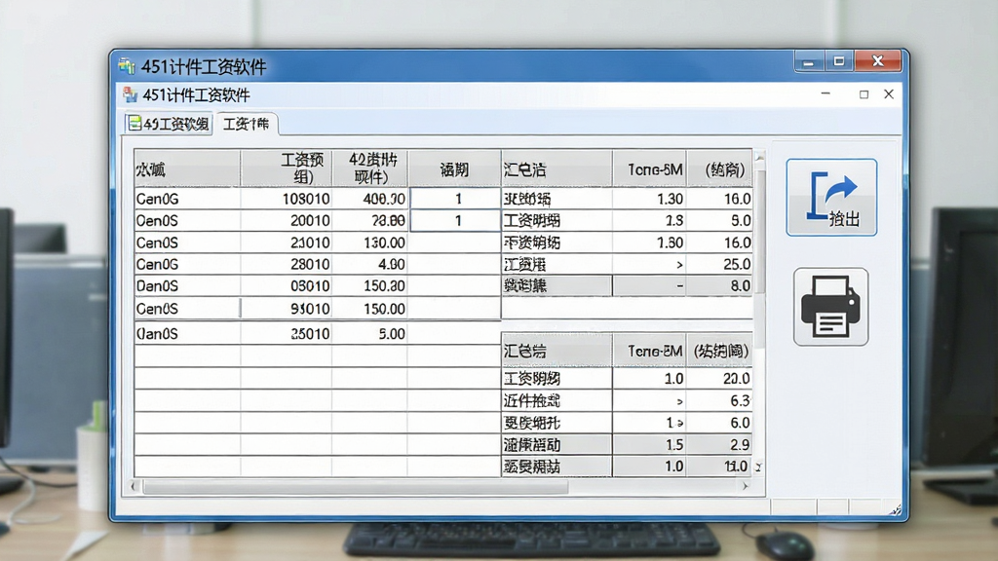Click the up arrow of the table's vertical scrollbar

click(x=759, y=156)
